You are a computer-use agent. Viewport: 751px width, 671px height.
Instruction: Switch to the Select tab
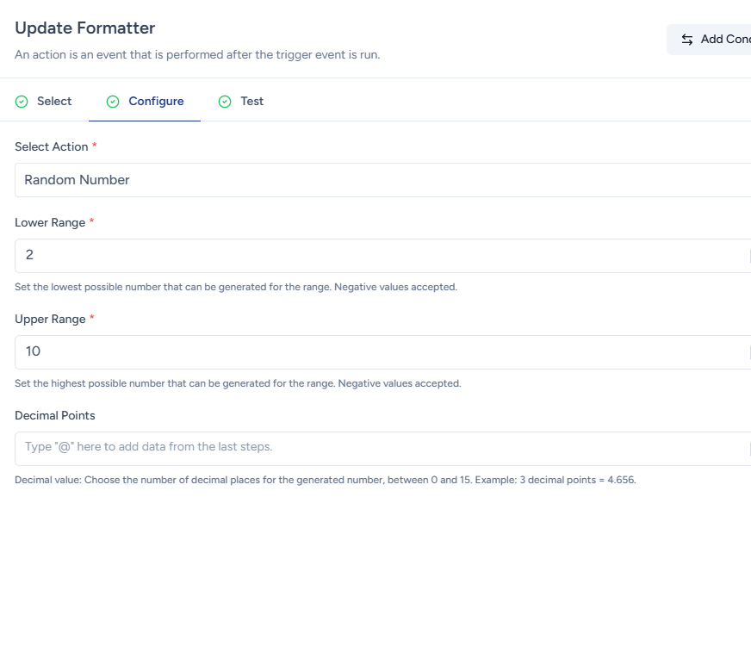(53, 102)
